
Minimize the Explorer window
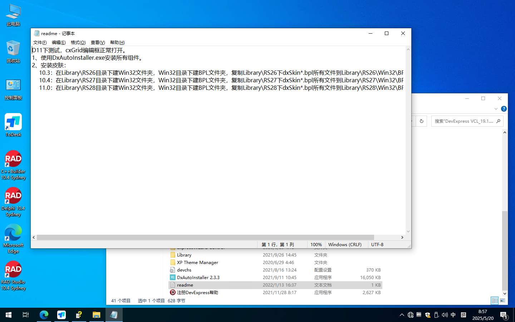467,98
